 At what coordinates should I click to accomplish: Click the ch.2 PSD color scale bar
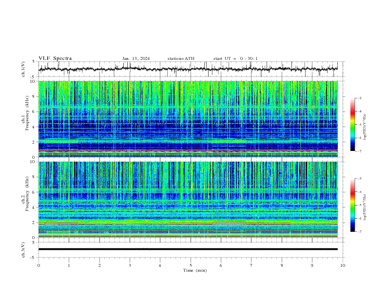[x=352, y=205]
